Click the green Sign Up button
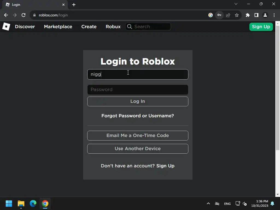Screen dimensions: 280x210 (261, 27)
